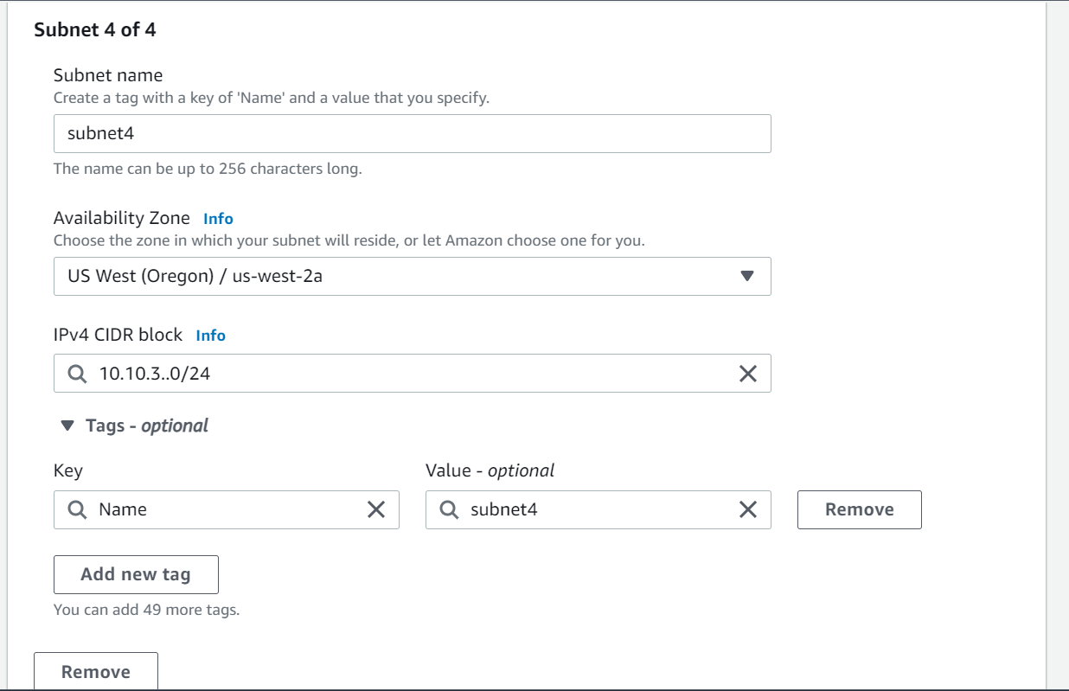Click search icon in tag Value field

click(x=449, y=509)
